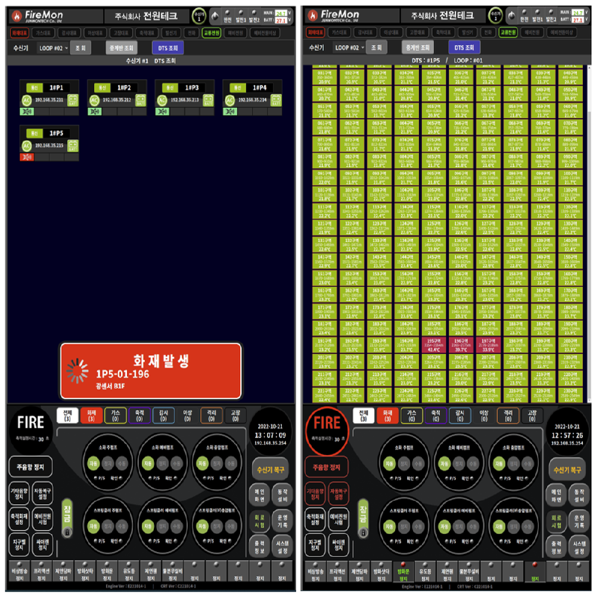The image size is (596, 596).
Task: Click the AC power icon on the 1#P1 card
Action: (x=26, y=100)
